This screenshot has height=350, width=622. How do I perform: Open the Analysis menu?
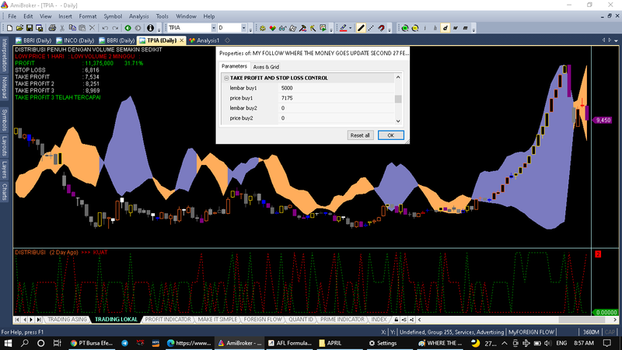click(139, 16)
